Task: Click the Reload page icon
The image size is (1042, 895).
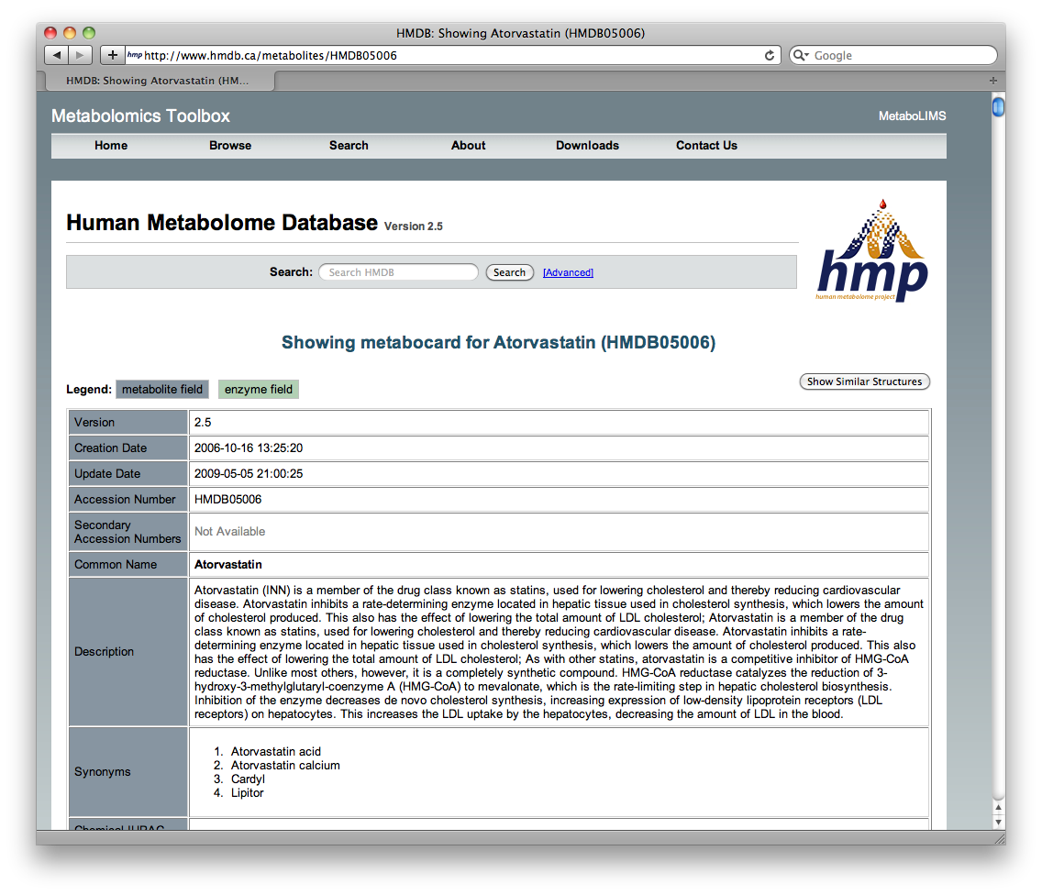Action: click(x=769, y=55)
